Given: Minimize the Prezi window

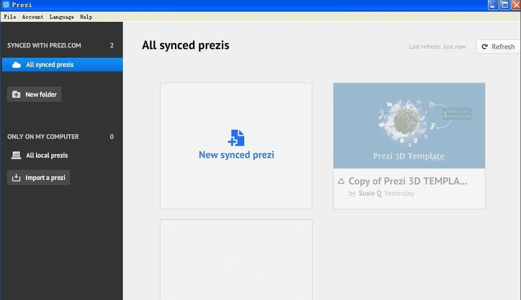Looking at the screenshot, I should pos(493,5).
